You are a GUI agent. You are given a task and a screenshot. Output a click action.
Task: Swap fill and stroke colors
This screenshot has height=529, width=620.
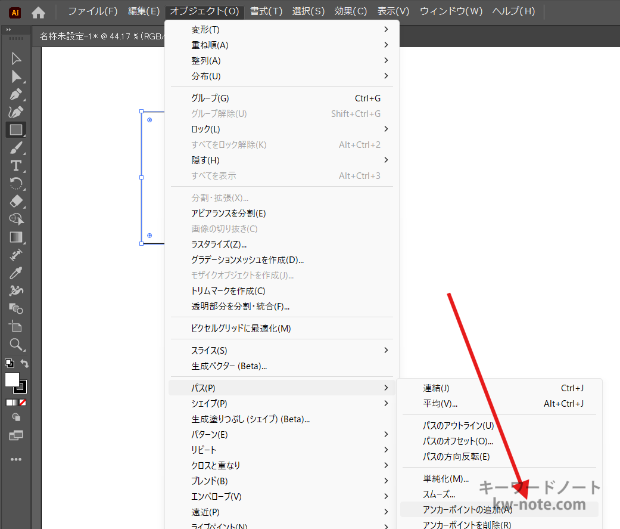point(24,363)
